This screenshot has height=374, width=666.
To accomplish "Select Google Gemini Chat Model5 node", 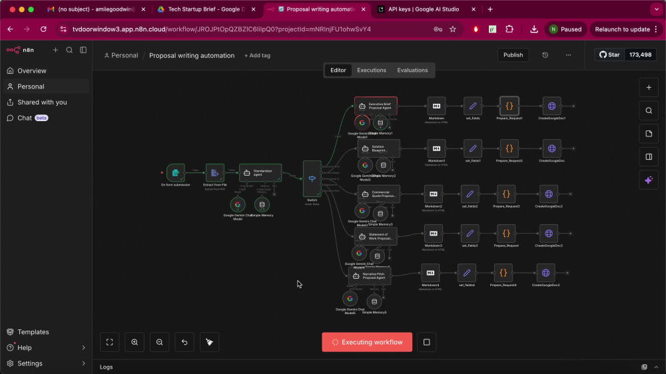I will pyautogui.click(x=350, y=299).
